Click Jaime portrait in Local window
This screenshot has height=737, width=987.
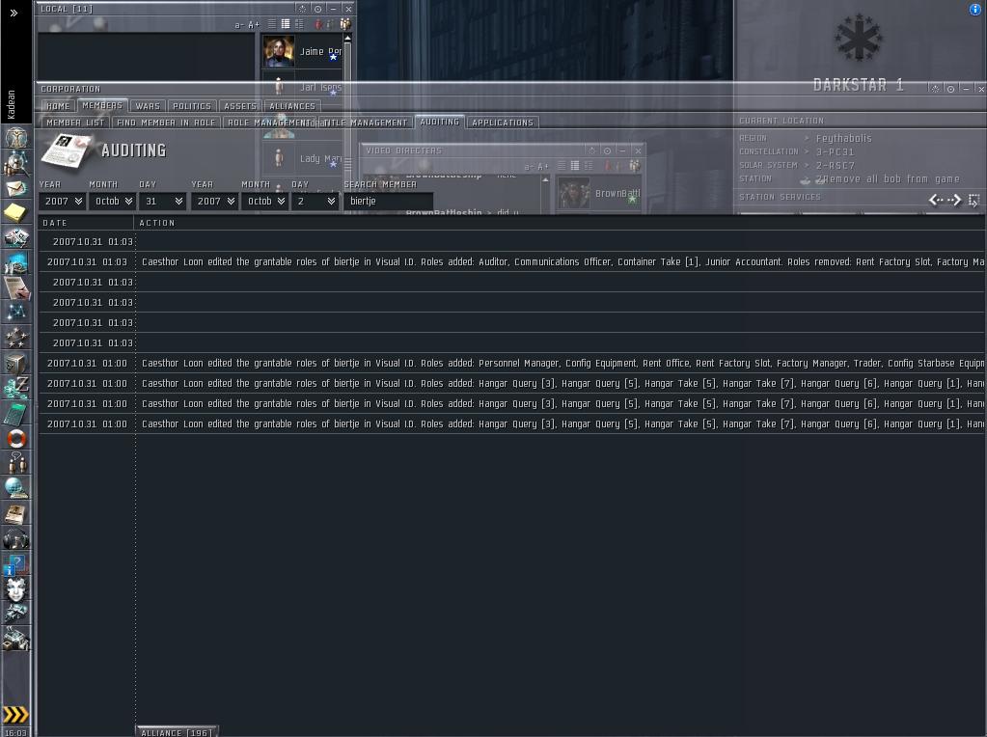(278, 51)
